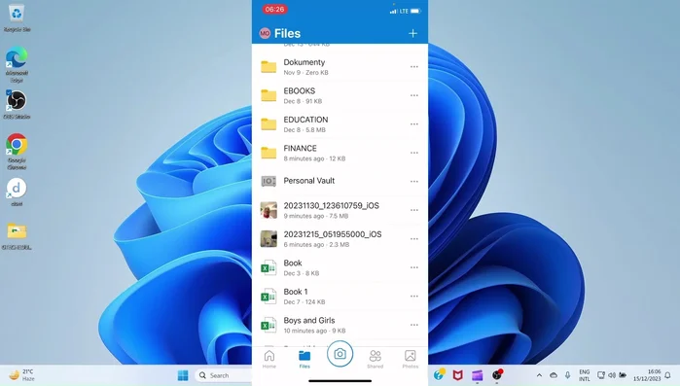Open more options for 20231215_051955000_iOS
The height and width of the screenshot is (386, 680).
click(414, 239)
